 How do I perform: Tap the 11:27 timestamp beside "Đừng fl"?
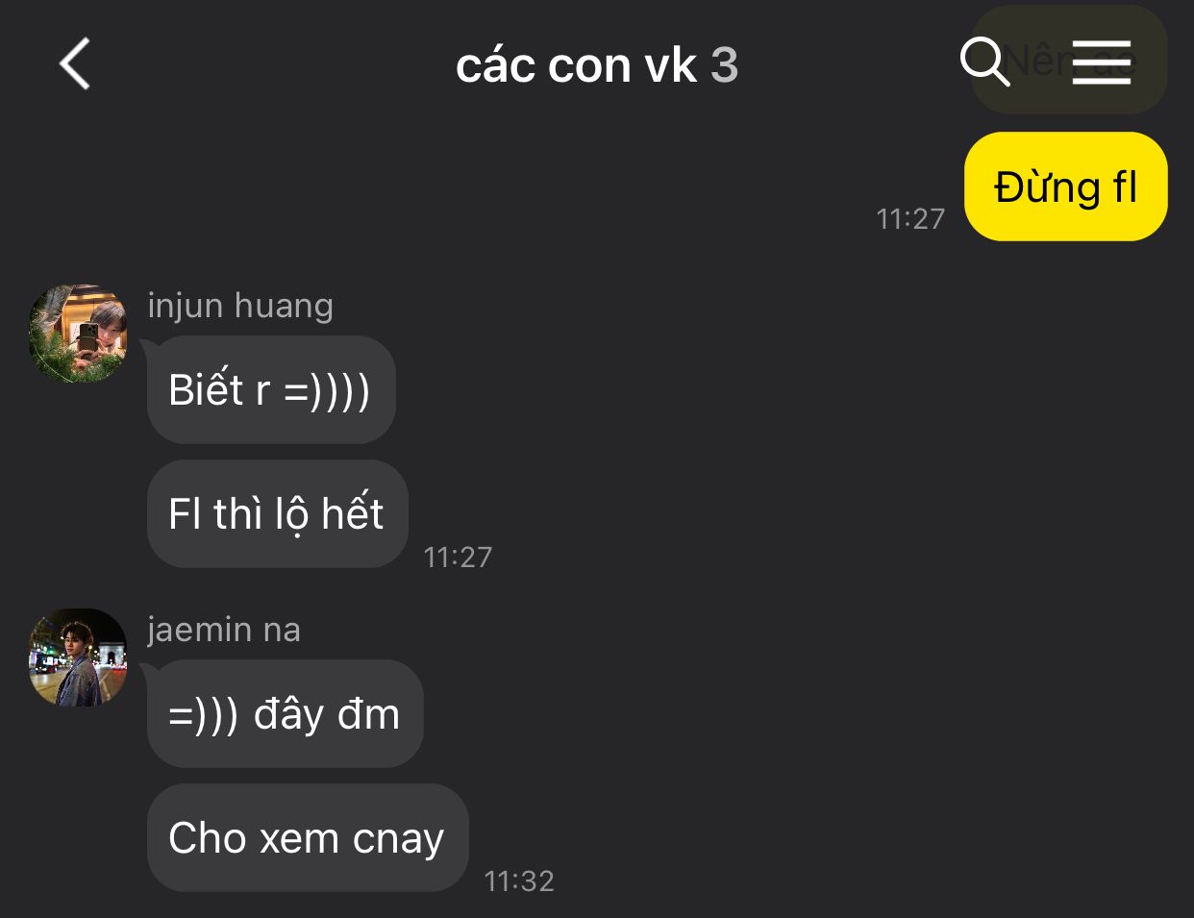(910, 219)
